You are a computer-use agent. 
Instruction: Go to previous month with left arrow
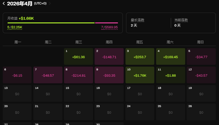pos(4,4)
